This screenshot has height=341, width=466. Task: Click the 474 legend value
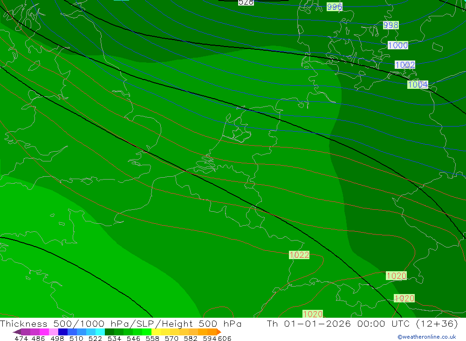pos(21,339)
